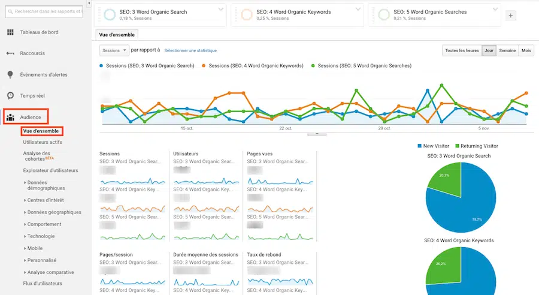Open the 3 Word Organic Search segment menu
The image size is (539, 295).
click(220, 9)
